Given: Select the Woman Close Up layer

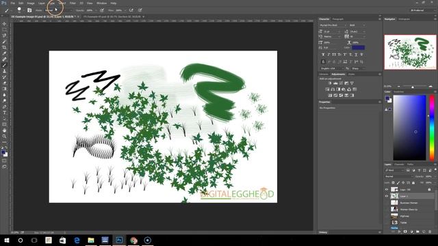Looking at the screenshot, I should pyautogui.click(x=409, y=210).
